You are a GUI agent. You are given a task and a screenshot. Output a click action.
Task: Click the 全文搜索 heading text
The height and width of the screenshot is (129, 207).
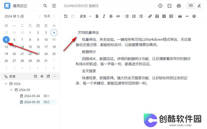click(x=89, y=71)
